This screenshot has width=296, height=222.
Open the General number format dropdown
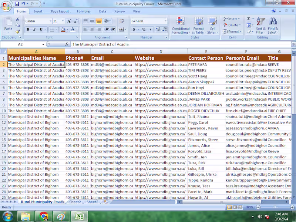[x=165, y=21]
